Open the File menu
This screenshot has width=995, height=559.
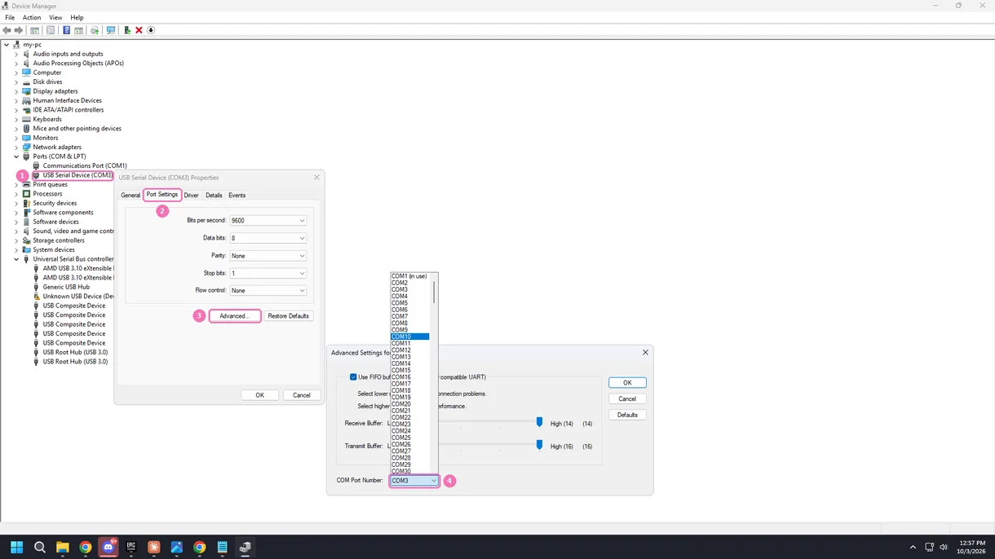pos(10,17)
